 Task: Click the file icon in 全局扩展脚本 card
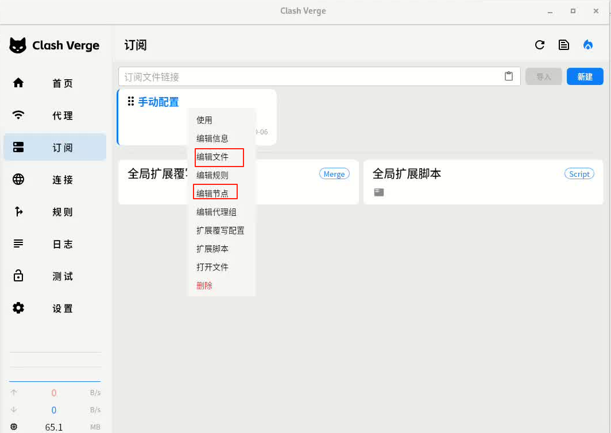pos(379,192)
